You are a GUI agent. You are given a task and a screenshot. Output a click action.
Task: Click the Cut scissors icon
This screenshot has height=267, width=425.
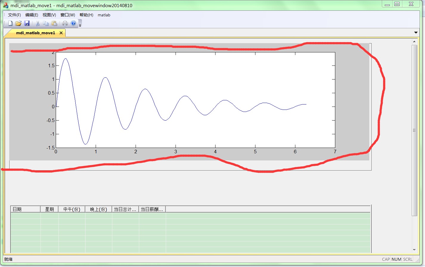pyautogui.click(x=38, y=24)
